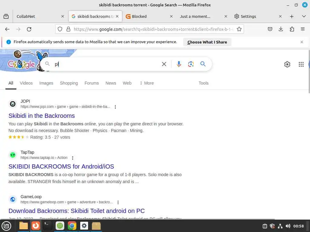The height and width of the screenshot is (232, 310).
Task: Close the Just a moment... tab
Action: (x=226, y=16)
